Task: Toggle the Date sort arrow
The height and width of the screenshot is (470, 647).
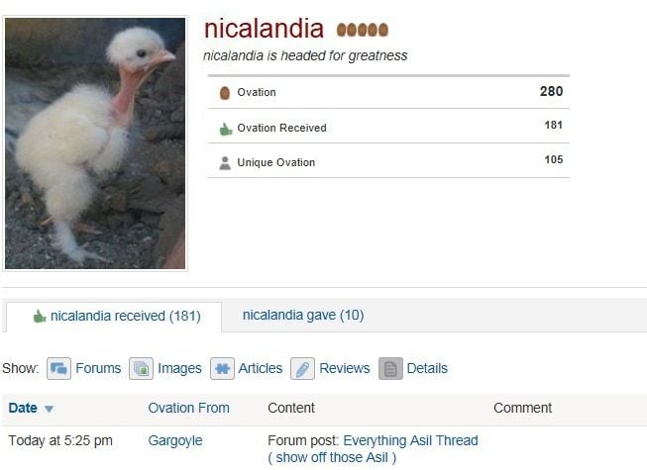Action: point(50,409)
